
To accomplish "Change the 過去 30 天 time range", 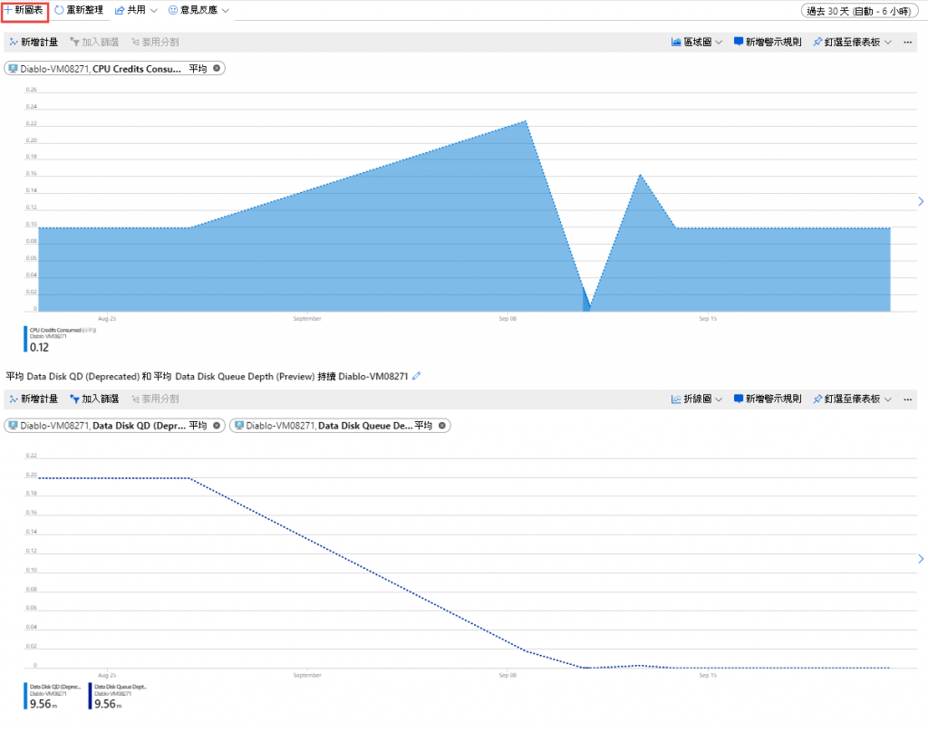I will (858, 11).
